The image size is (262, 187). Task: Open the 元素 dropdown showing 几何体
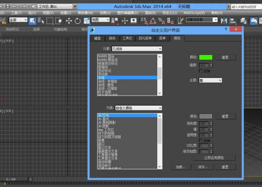click(x=137, y=49)
